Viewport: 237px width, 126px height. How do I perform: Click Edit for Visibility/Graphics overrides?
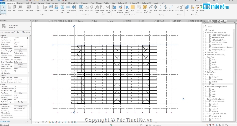[x=20, y=49]
